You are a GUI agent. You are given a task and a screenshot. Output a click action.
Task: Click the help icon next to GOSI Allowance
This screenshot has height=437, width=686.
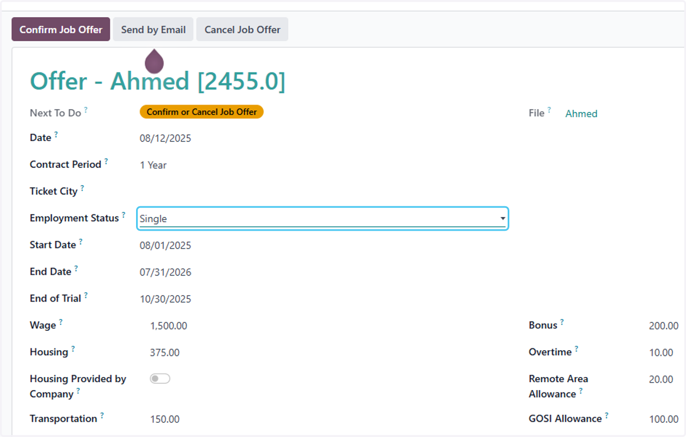(x=607, y=416)
